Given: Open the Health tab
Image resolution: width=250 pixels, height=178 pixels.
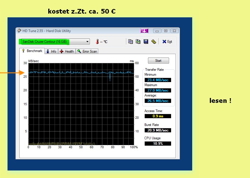Looking at the screenshot, I should [67, 51].
